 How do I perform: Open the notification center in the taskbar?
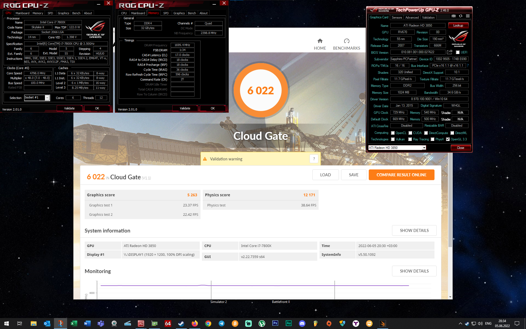point(517,324)
